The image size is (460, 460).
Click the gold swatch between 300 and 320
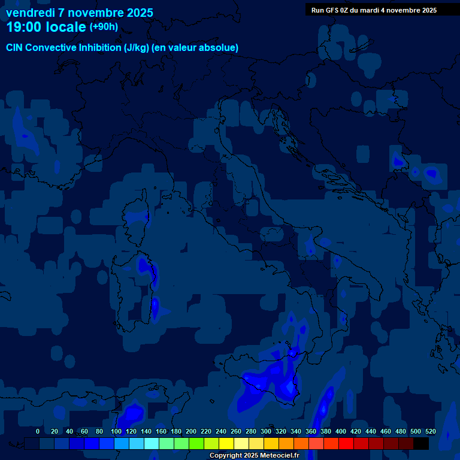point(271,443)
